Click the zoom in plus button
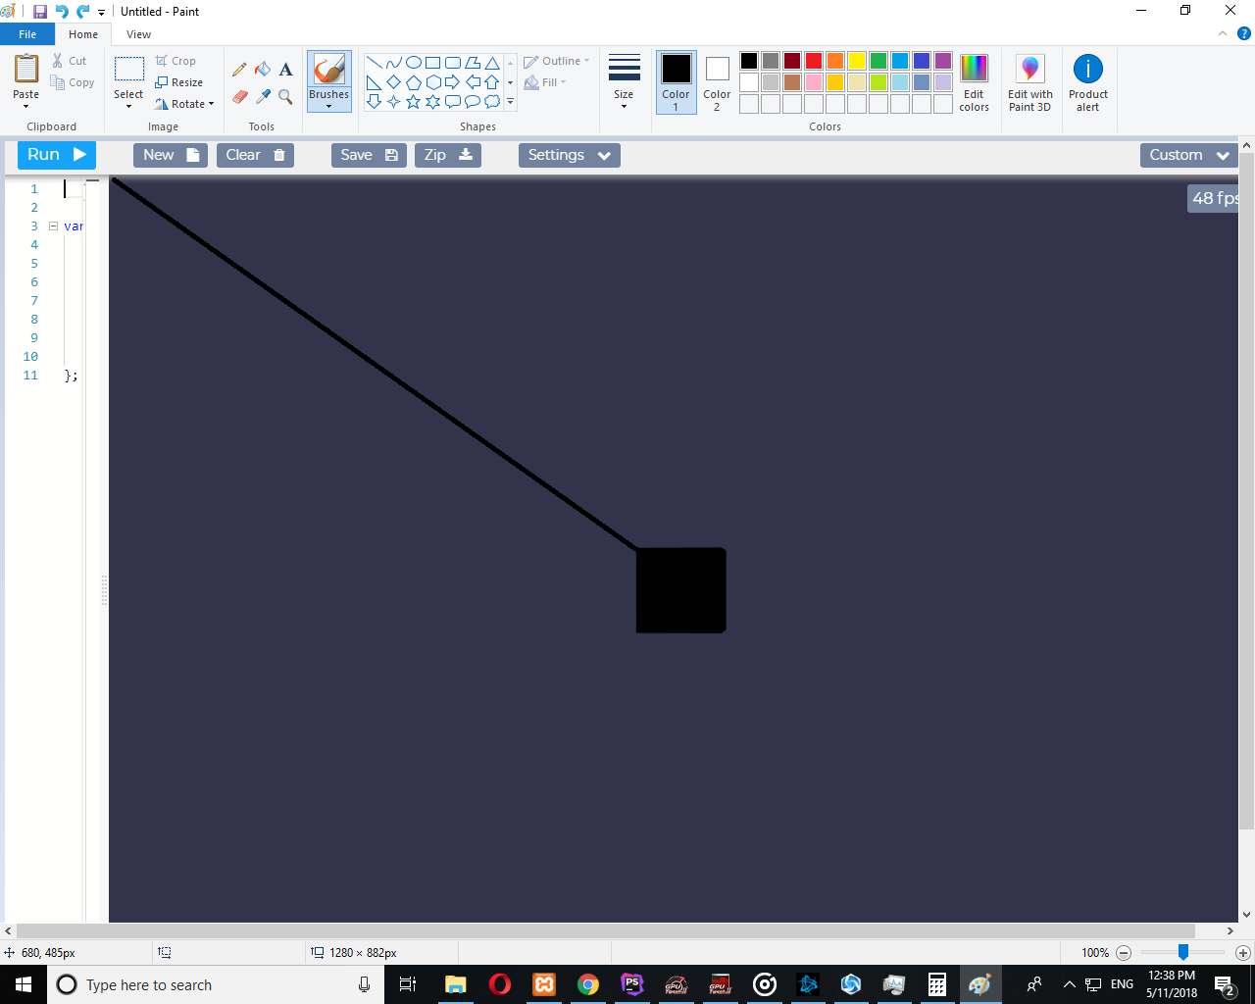Image resolution: width=1255 pixels, height=1004 pixels. (x=1243, y=953)
